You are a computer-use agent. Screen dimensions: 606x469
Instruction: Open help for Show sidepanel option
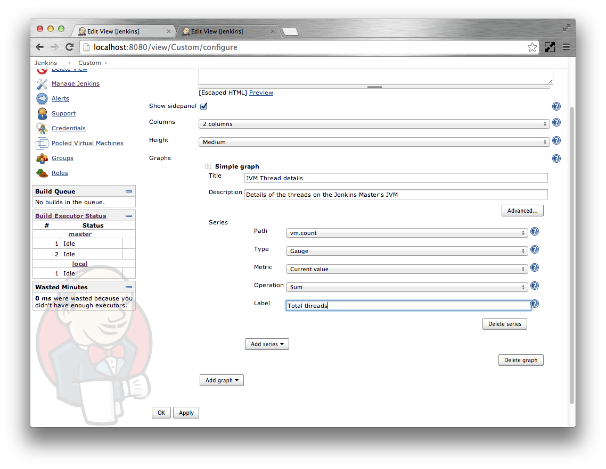[x=556, y=106]
